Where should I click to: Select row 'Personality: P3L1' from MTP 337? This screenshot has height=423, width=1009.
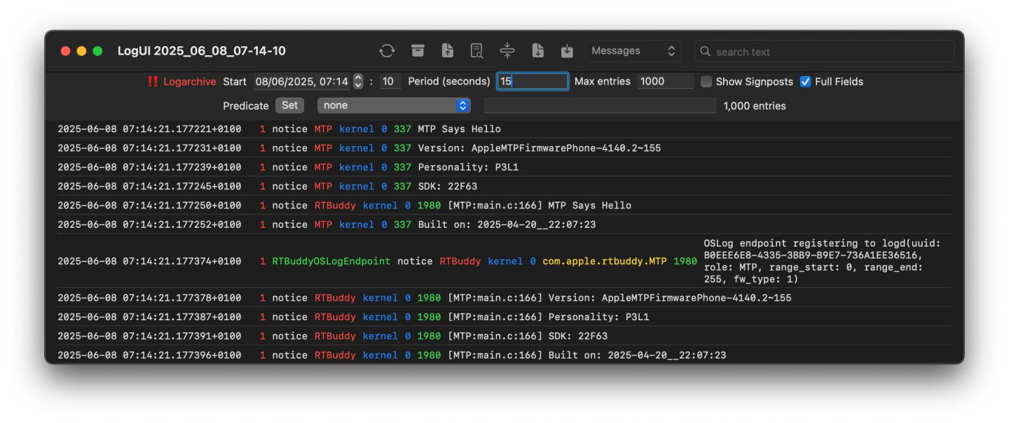(x=503, y=167)
